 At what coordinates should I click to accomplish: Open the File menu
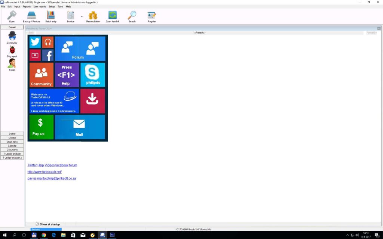point(3,7)
